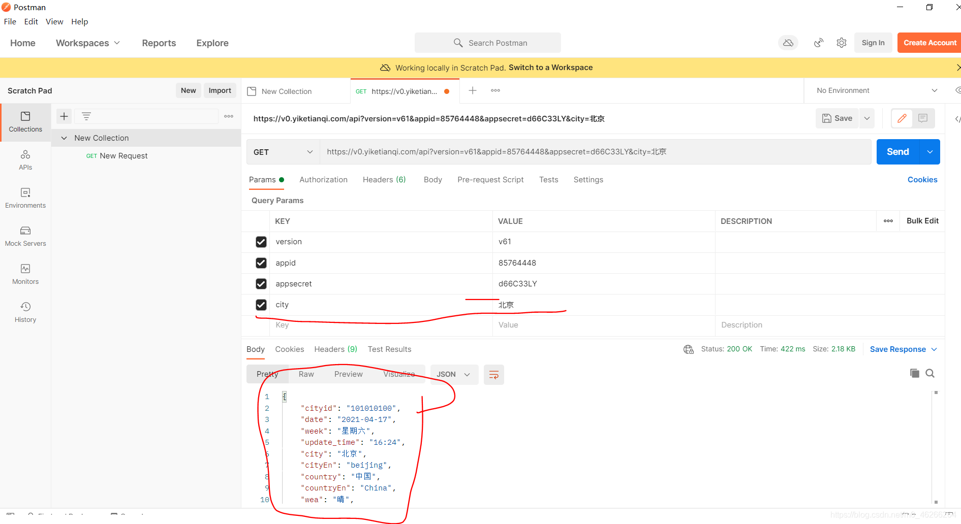Click the New button in Scratch Pad
The width and height of the screenshot is (961, 524).
point(189,90)
